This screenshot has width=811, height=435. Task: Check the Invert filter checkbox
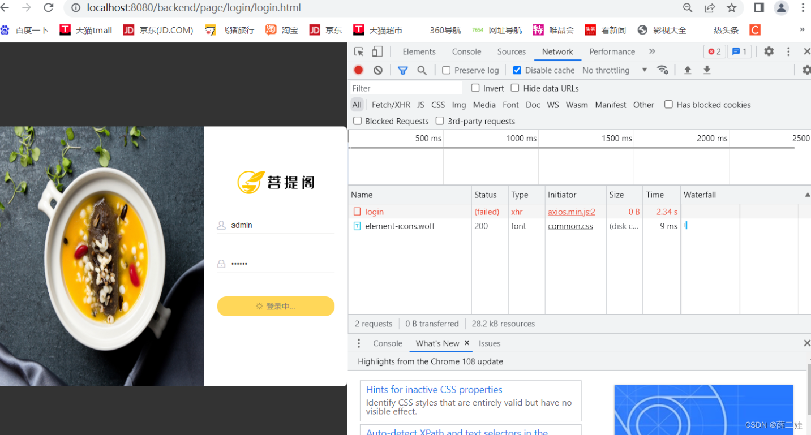(x=475, y=88)
